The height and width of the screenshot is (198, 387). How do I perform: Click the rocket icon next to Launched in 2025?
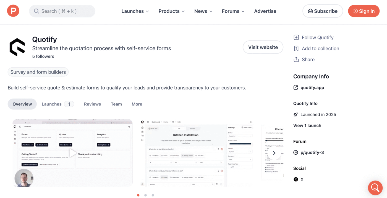296,115
